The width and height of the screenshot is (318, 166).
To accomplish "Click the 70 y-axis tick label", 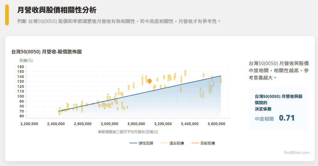I will pos(22,111).
